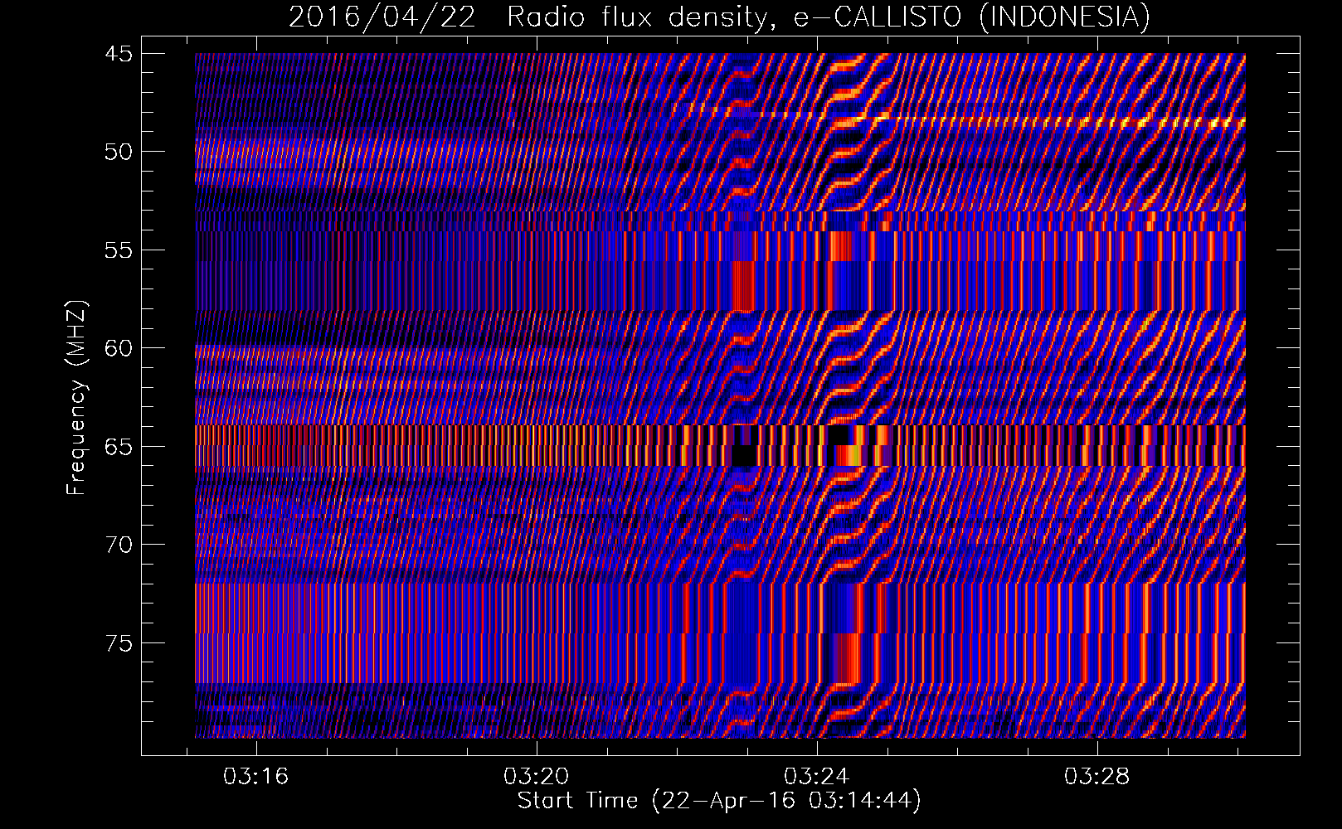The width and height of the screenshot is (1342, 829).
Task: Click the 75 frequency tick label
Action: pos(119,643)
